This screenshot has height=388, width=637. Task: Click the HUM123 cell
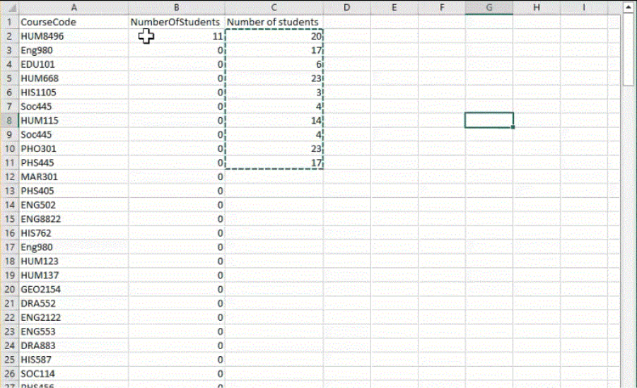74,261
